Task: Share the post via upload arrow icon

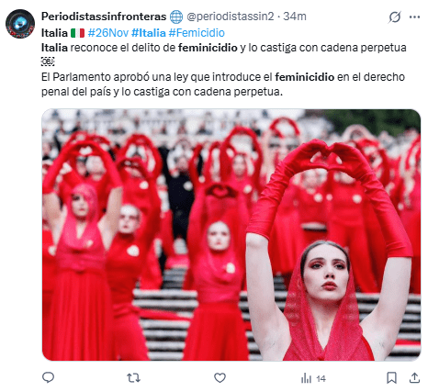Action: pyautogui.click(x=414, y=378)
